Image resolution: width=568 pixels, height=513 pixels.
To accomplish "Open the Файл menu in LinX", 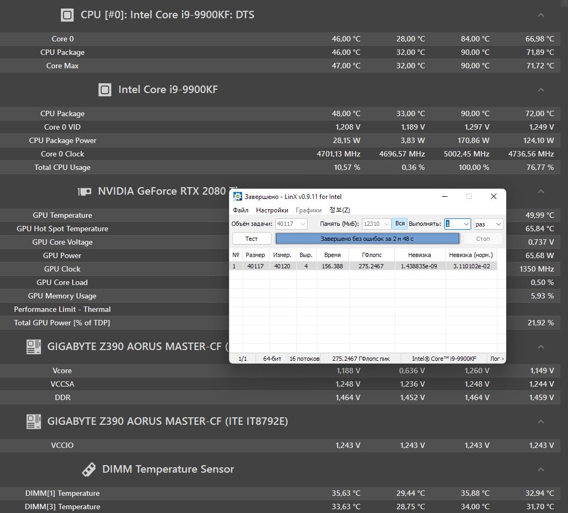I will [x=240, y=210].
